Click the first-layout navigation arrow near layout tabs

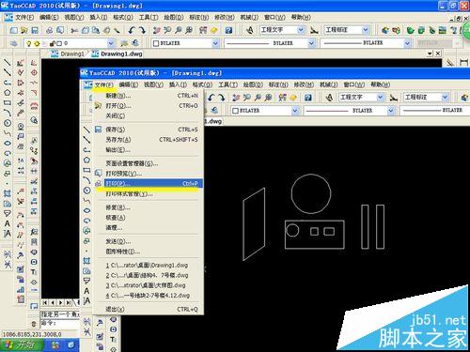[x=45, y=302]
